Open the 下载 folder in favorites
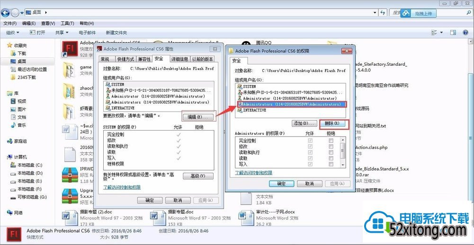474x245 pixels. pos(22,53)
